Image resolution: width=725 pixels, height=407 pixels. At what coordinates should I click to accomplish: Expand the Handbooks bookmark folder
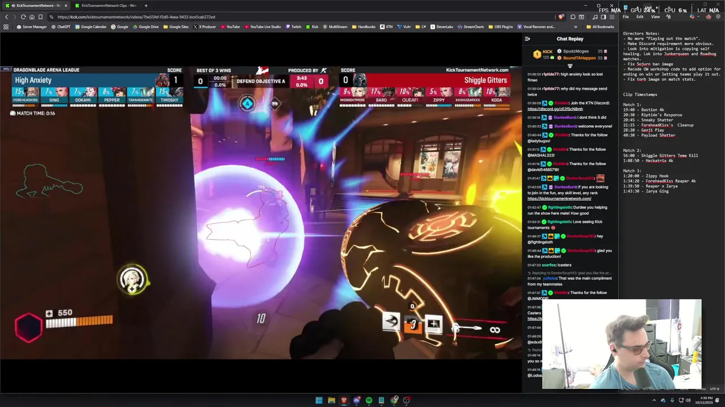[364, 27]
